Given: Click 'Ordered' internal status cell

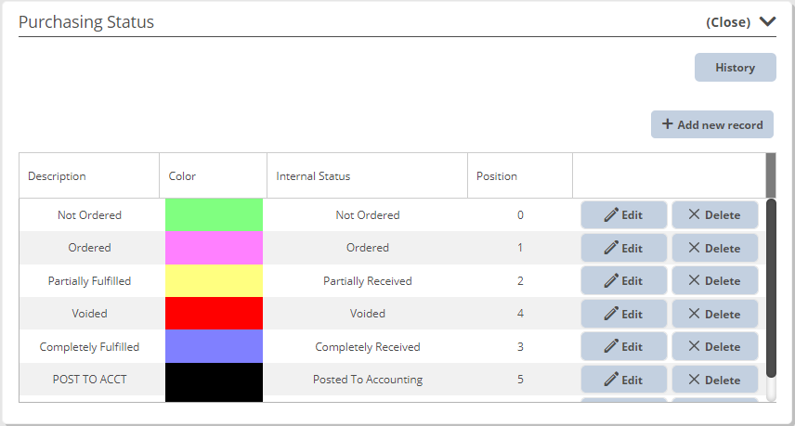Looking at the screenshot, I should (x=368, y=248).
